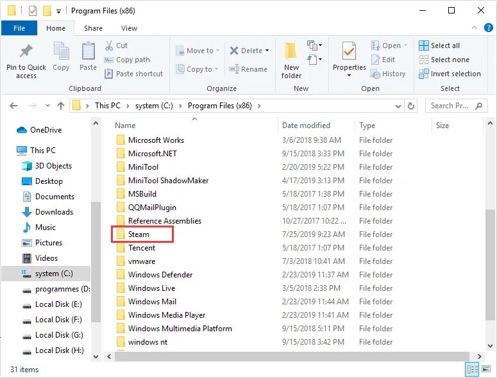The image size is (497, 378).
Task: Click Select none
Action: (444, 60)
